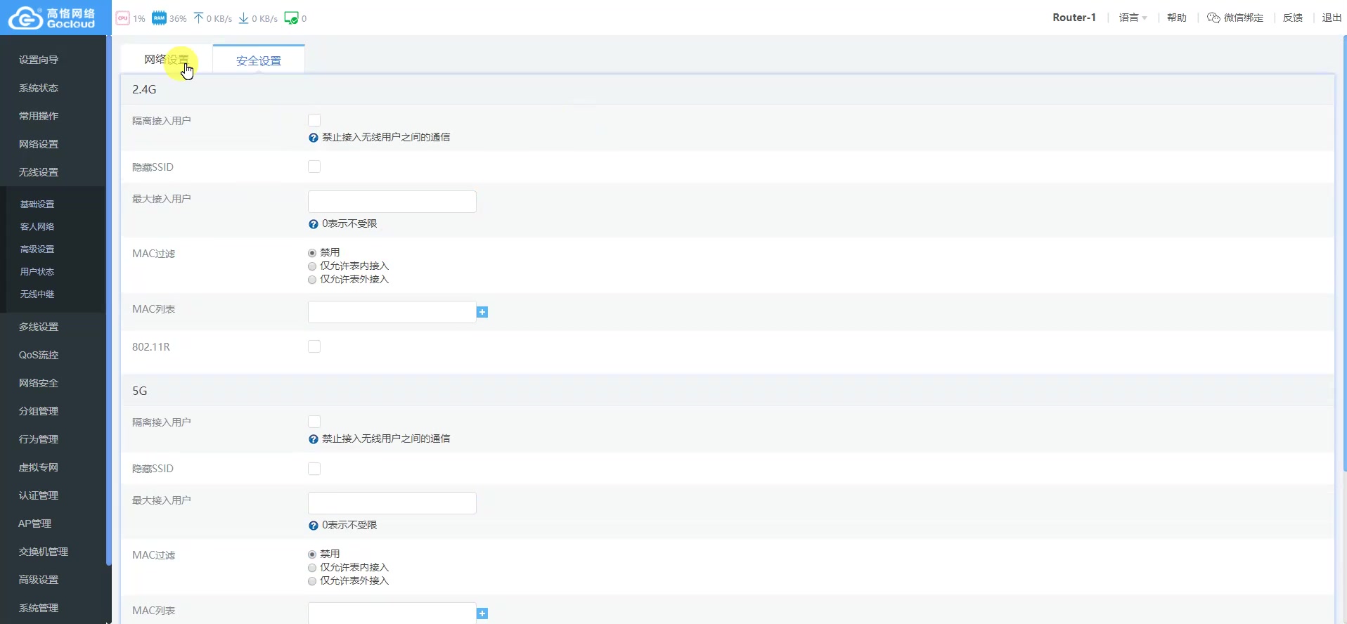Image resolution: width=1347 pixels, height=624 pixels.
Task: Click 退出 to log out
Action: pyautogui.click(x=1332, y=18)
